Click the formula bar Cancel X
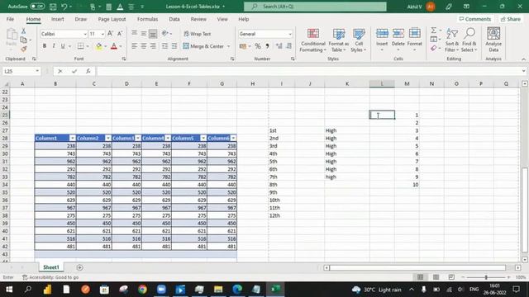This screenshot has width=529, height=297. [60, 71]
